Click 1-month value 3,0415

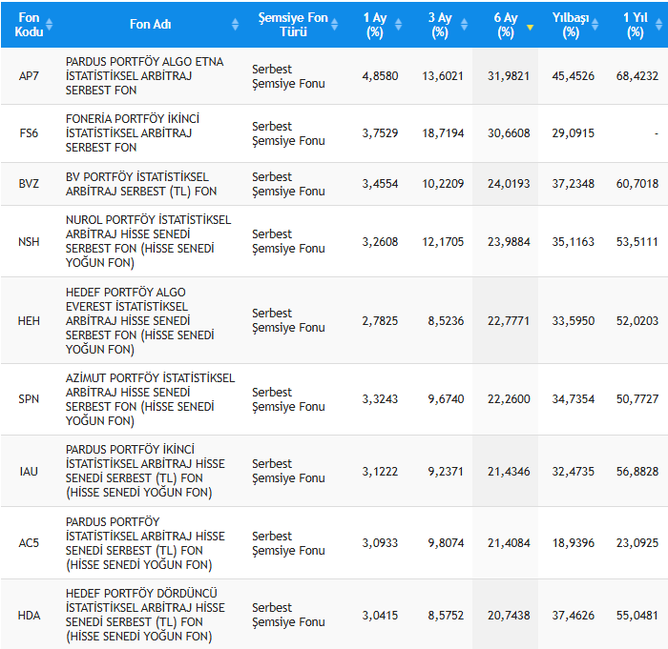[x=380, y=616]
